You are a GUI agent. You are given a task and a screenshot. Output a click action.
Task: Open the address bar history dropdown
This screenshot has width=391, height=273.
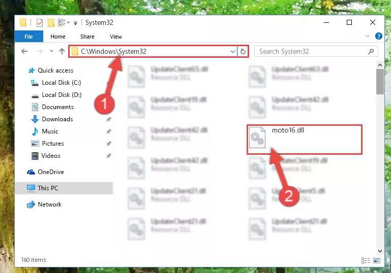pos(233,52)
